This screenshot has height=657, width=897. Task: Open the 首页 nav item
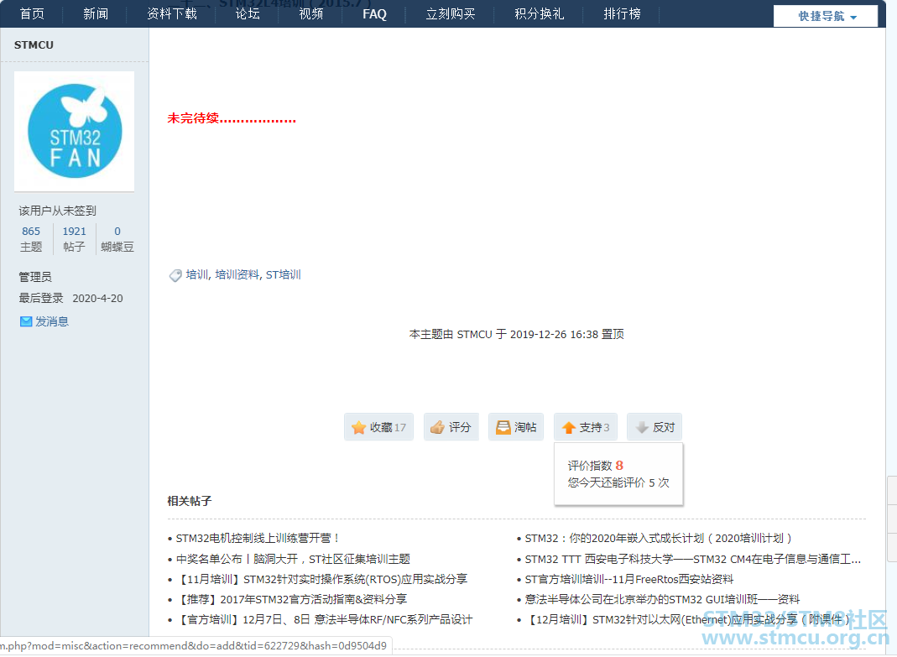32,13
